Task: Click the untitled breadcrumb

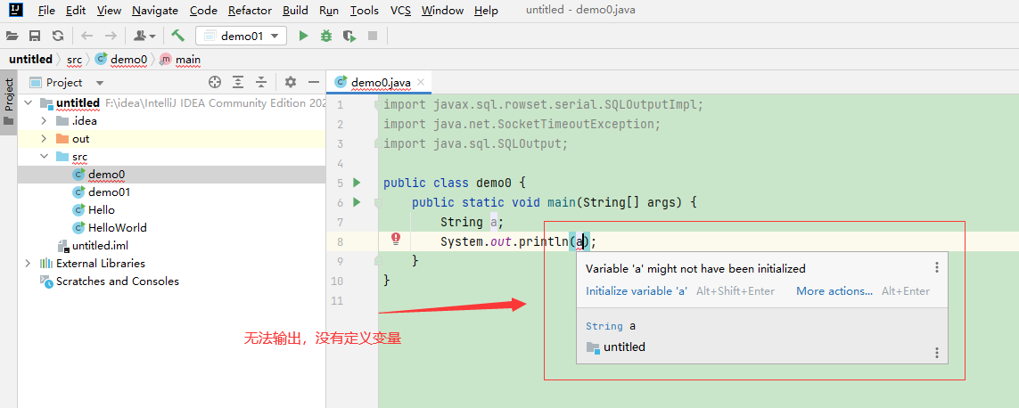Action: (30, 59)
